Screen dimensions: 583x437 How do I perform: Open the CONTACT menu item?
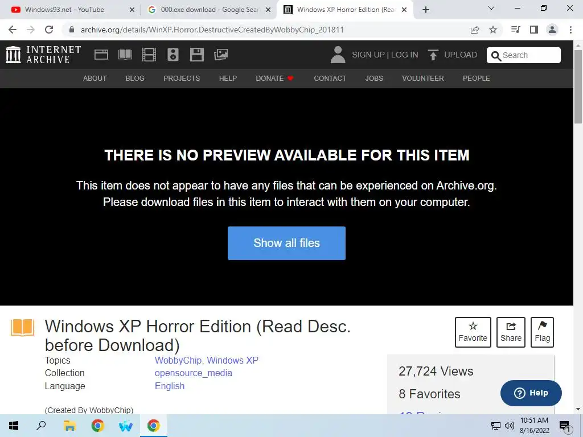tap(330, 79)
